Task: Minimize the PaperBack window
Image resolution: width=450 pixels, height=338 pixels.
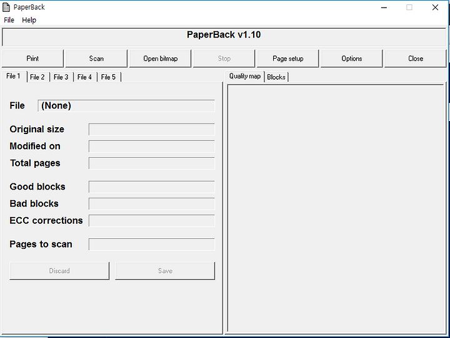Action: click(384, 7)
